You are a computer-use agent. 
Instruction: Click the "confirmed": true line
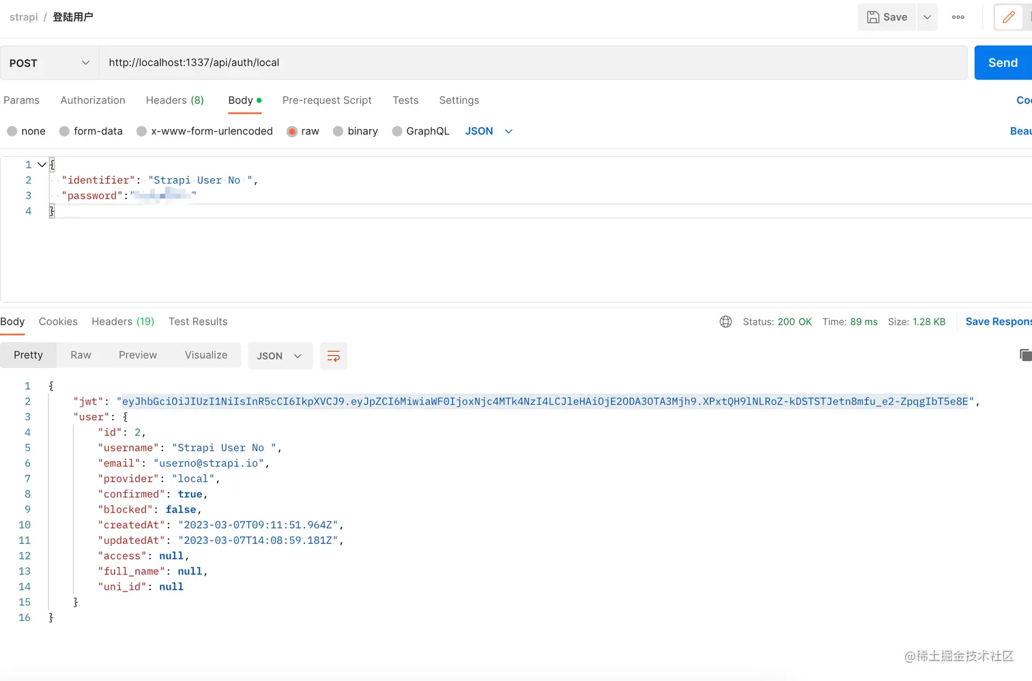(152, 494)
